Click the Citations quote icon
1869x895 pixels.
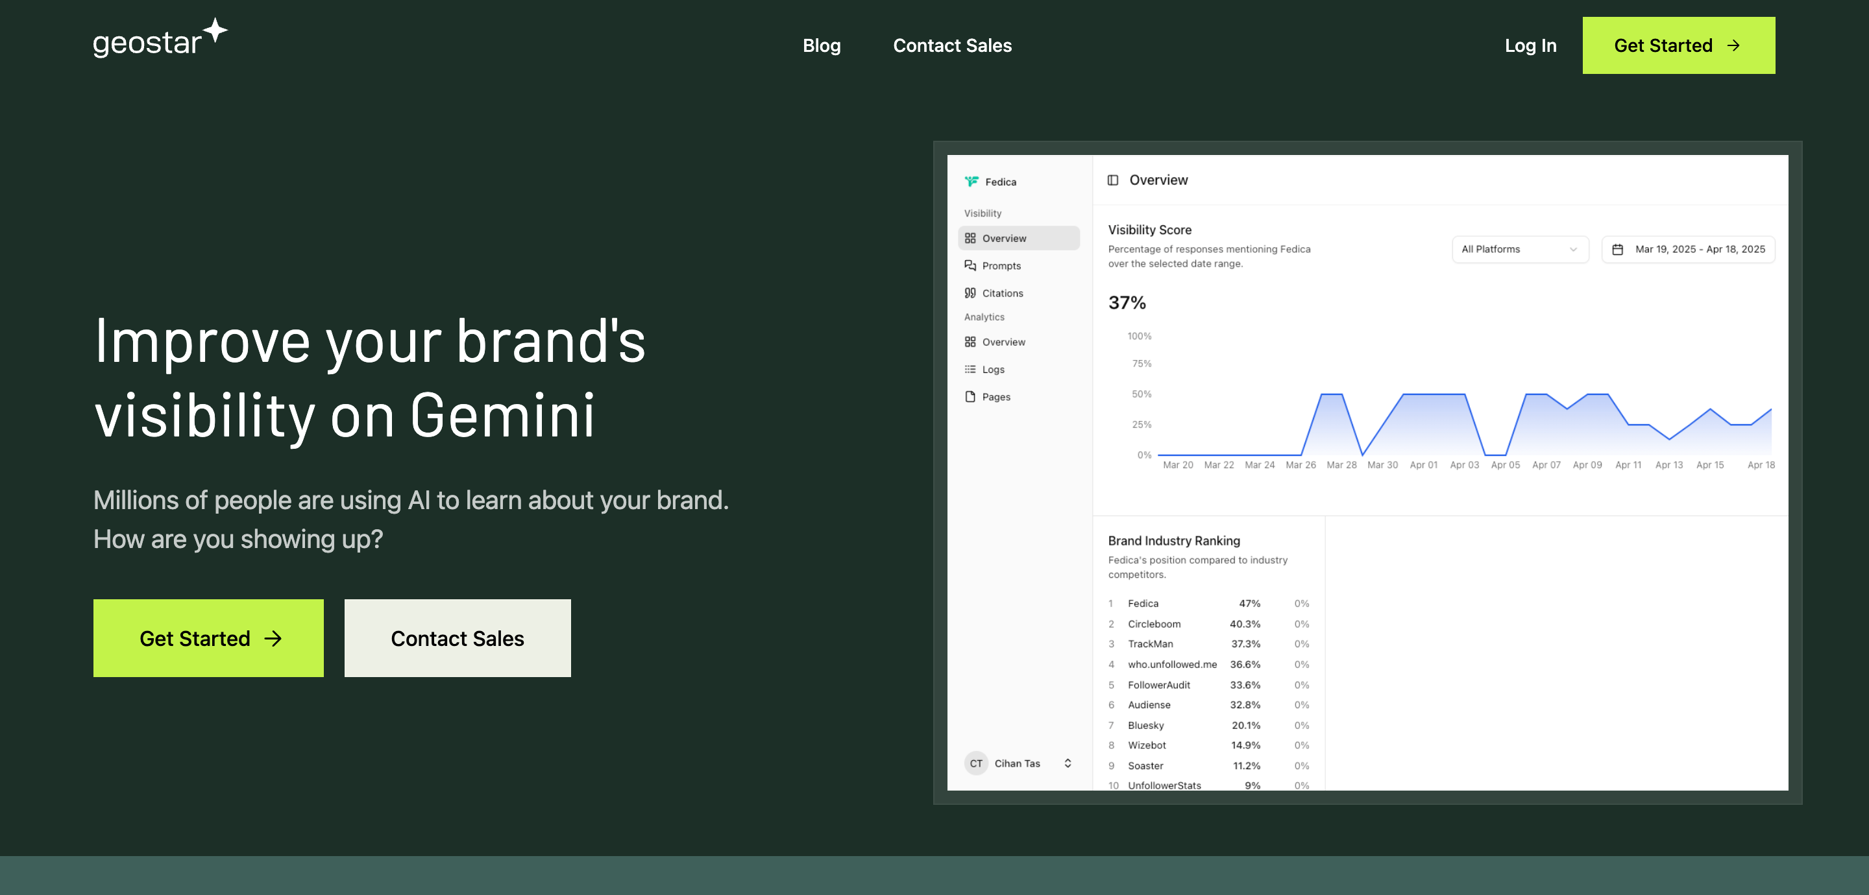(x=970, y=293)
